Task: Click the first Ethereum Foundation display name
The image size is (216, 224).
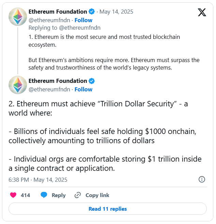Action: pos(58,12)
